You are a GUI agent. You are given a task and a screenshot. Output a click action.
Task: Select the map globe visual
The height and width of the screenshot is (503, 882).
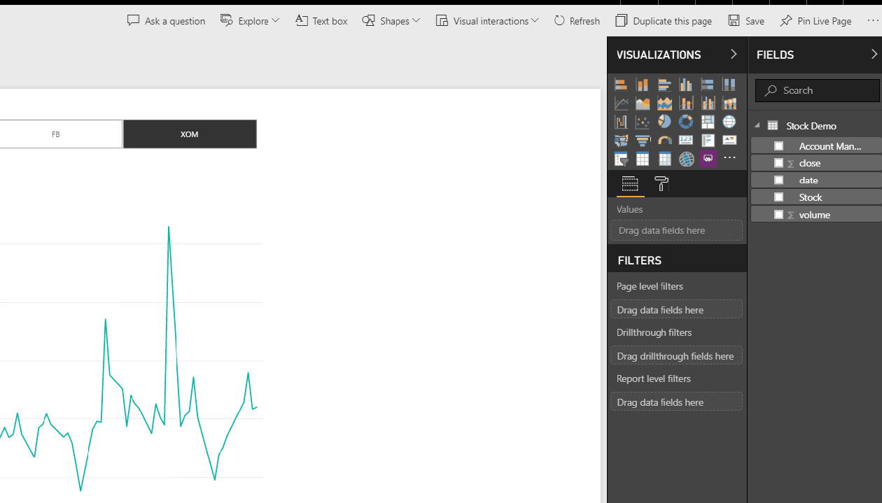[729, 122]
